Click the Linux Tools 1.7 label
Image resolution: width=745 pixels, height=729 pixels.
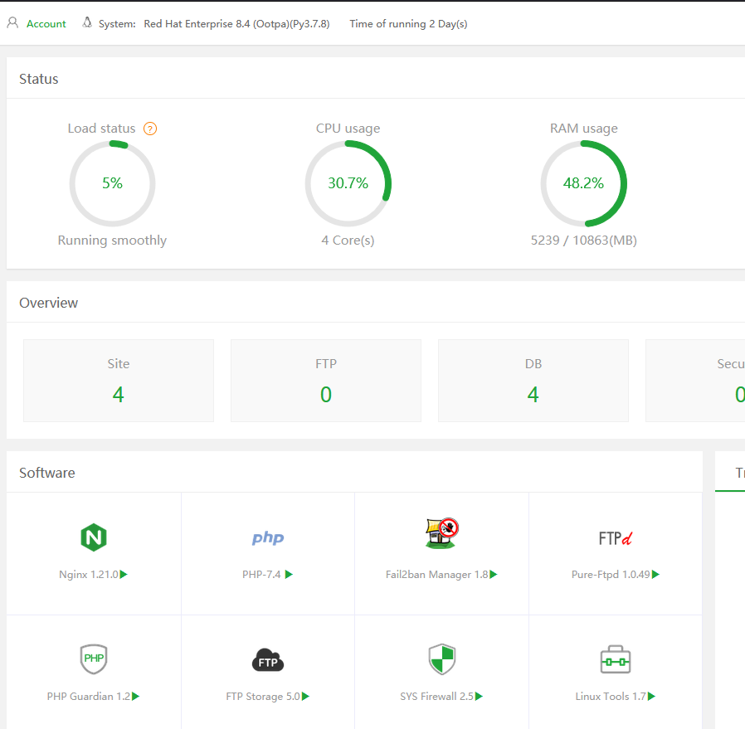coord(610,697)
